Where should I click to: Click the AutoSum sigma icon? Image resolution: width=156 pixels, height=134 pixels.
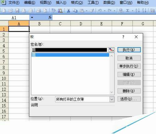[x=128, y=11]
